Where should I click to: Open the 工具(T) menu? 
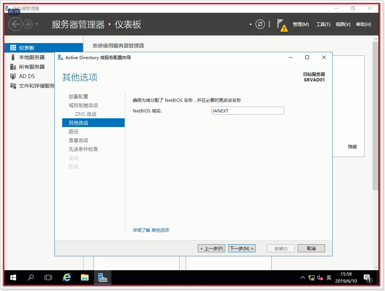point(323,24)
